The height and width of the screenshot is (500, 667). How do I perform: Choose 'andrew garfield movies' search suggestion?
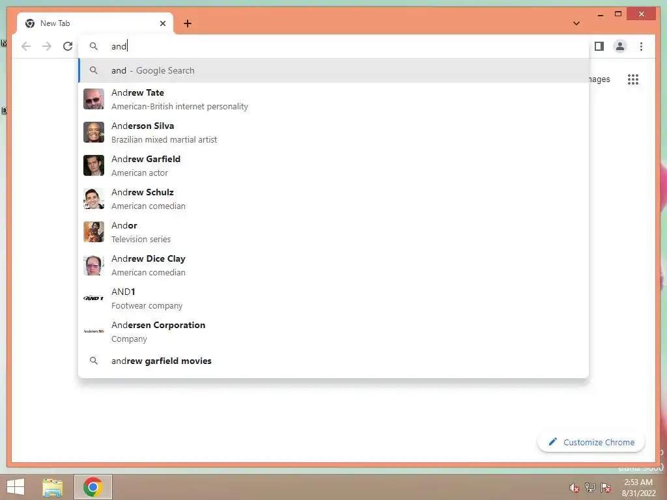(x=334, y=361)
